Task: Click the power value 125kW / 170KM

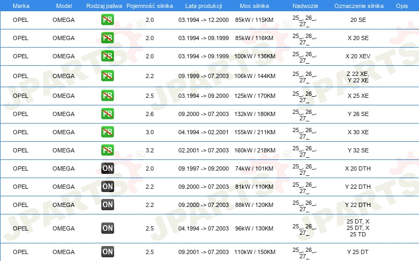Action: click(x=255, y=96)
